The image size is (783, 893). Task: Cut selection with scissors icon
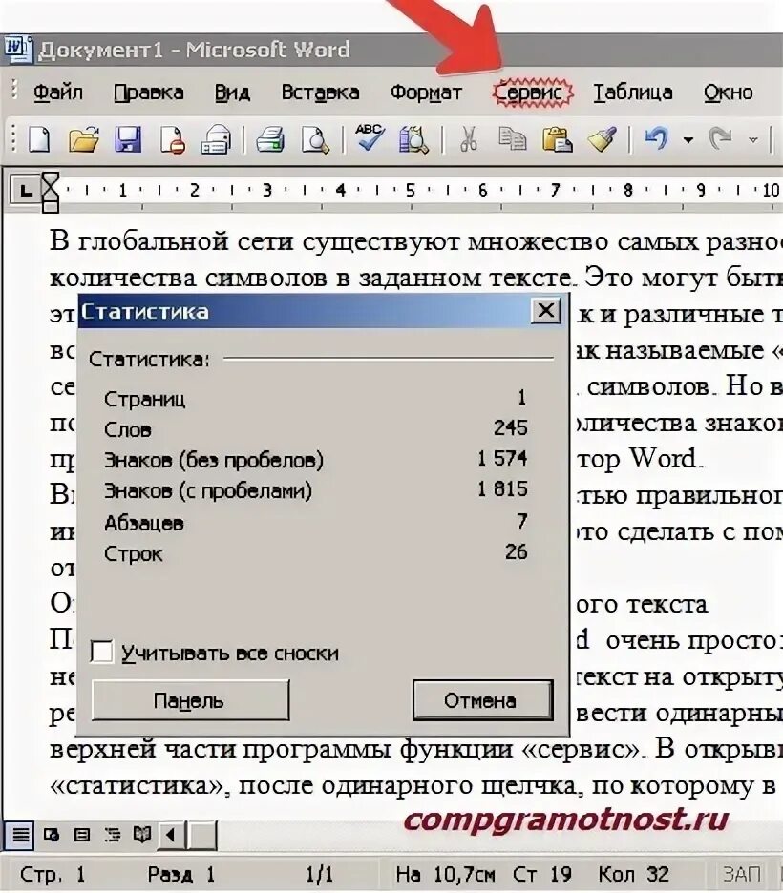[x=469, y=139]
